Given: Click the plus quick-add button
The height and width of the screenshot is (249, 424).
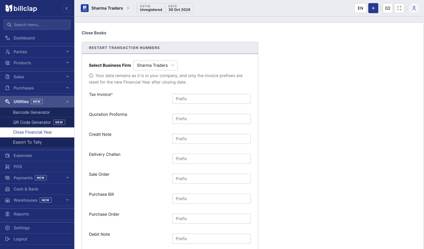Looking at the screenshot, I should (x=373, y=8).
